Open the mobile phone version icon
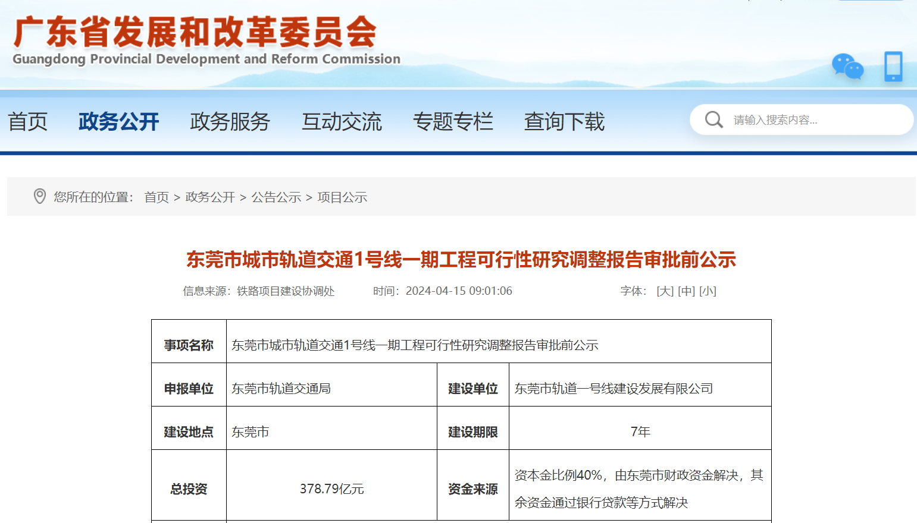The image size is (917, 523). coord(893,67)
